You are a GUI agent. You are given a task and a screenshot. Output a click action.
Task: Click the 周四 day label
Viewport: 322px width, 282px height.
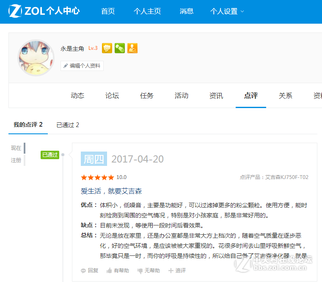coord(94,159)
